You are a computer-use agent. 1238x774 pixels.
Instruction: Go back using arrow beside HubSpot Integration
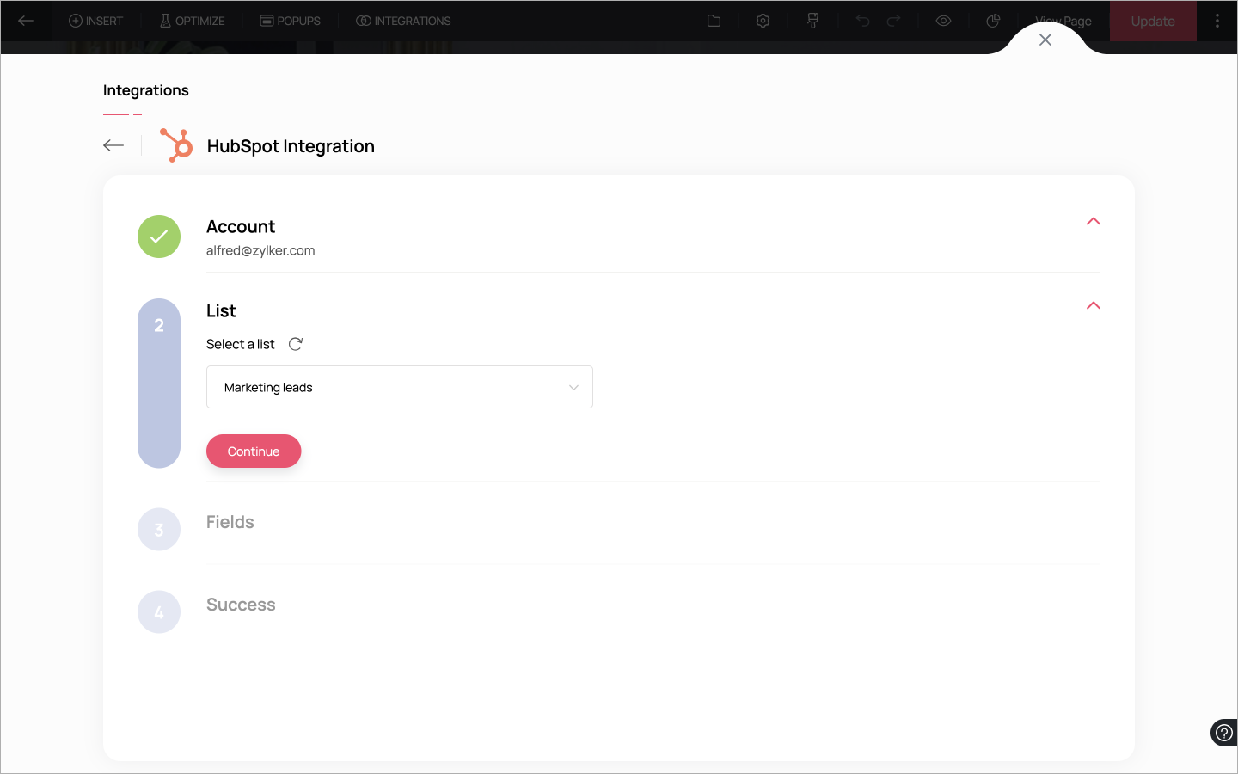(x=113, y=145)
